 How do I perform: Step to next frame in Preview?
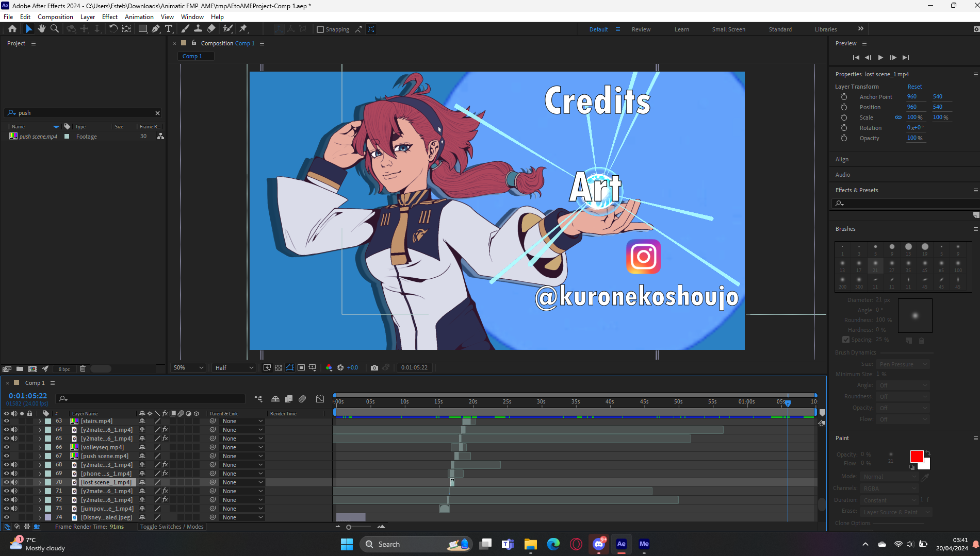point(893,57)
